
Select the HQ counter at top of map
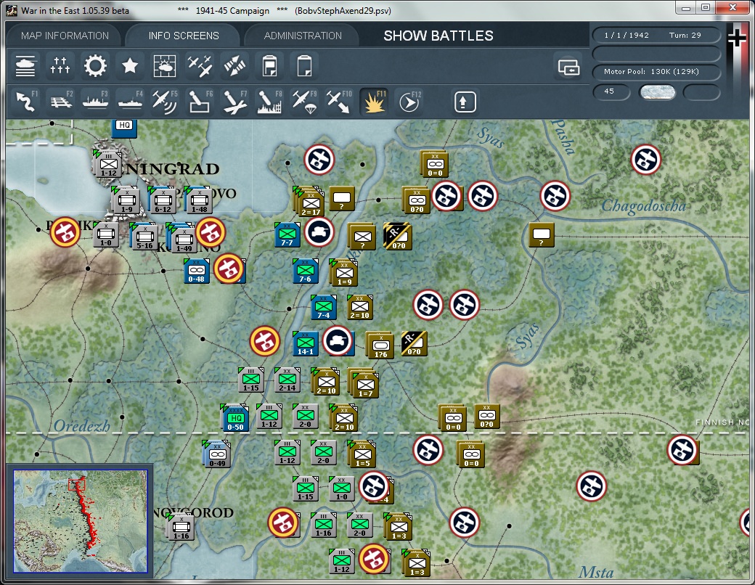tap(124, 127)
